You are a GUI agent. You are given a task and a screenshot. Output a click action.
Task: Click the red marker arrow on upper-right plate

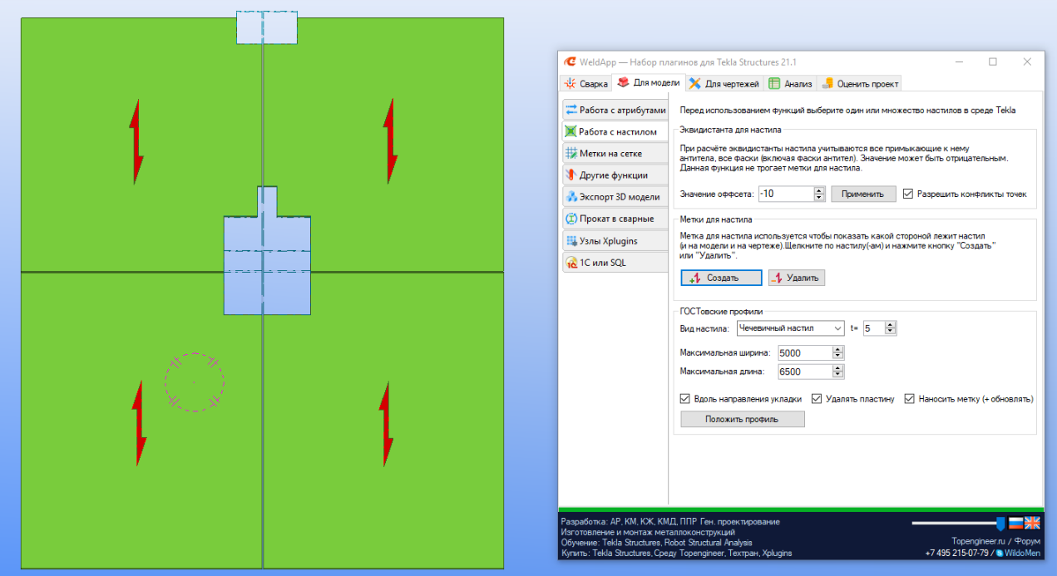pos(389,140)
